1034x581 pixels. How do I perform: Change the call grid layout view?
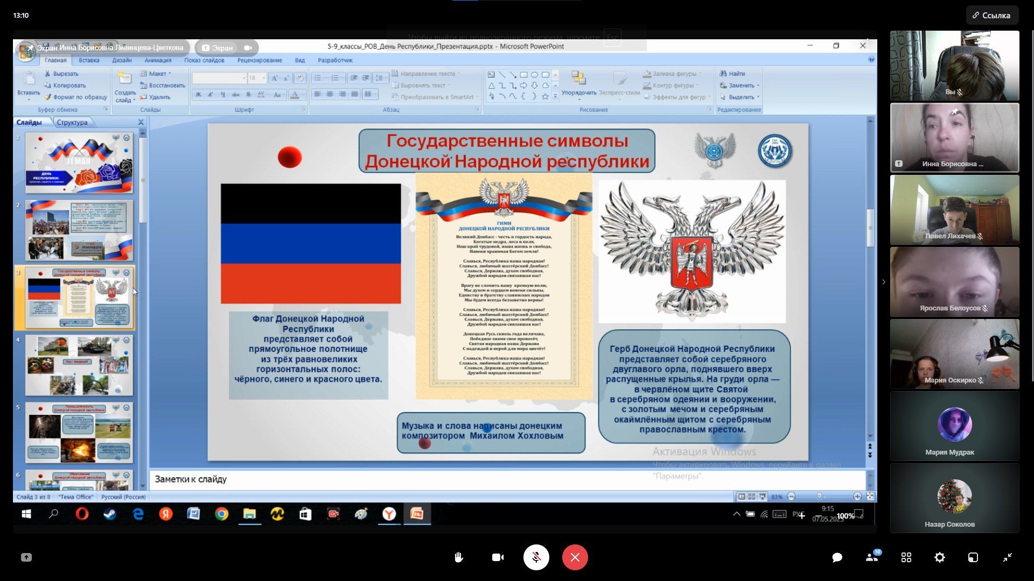[906, 557]
